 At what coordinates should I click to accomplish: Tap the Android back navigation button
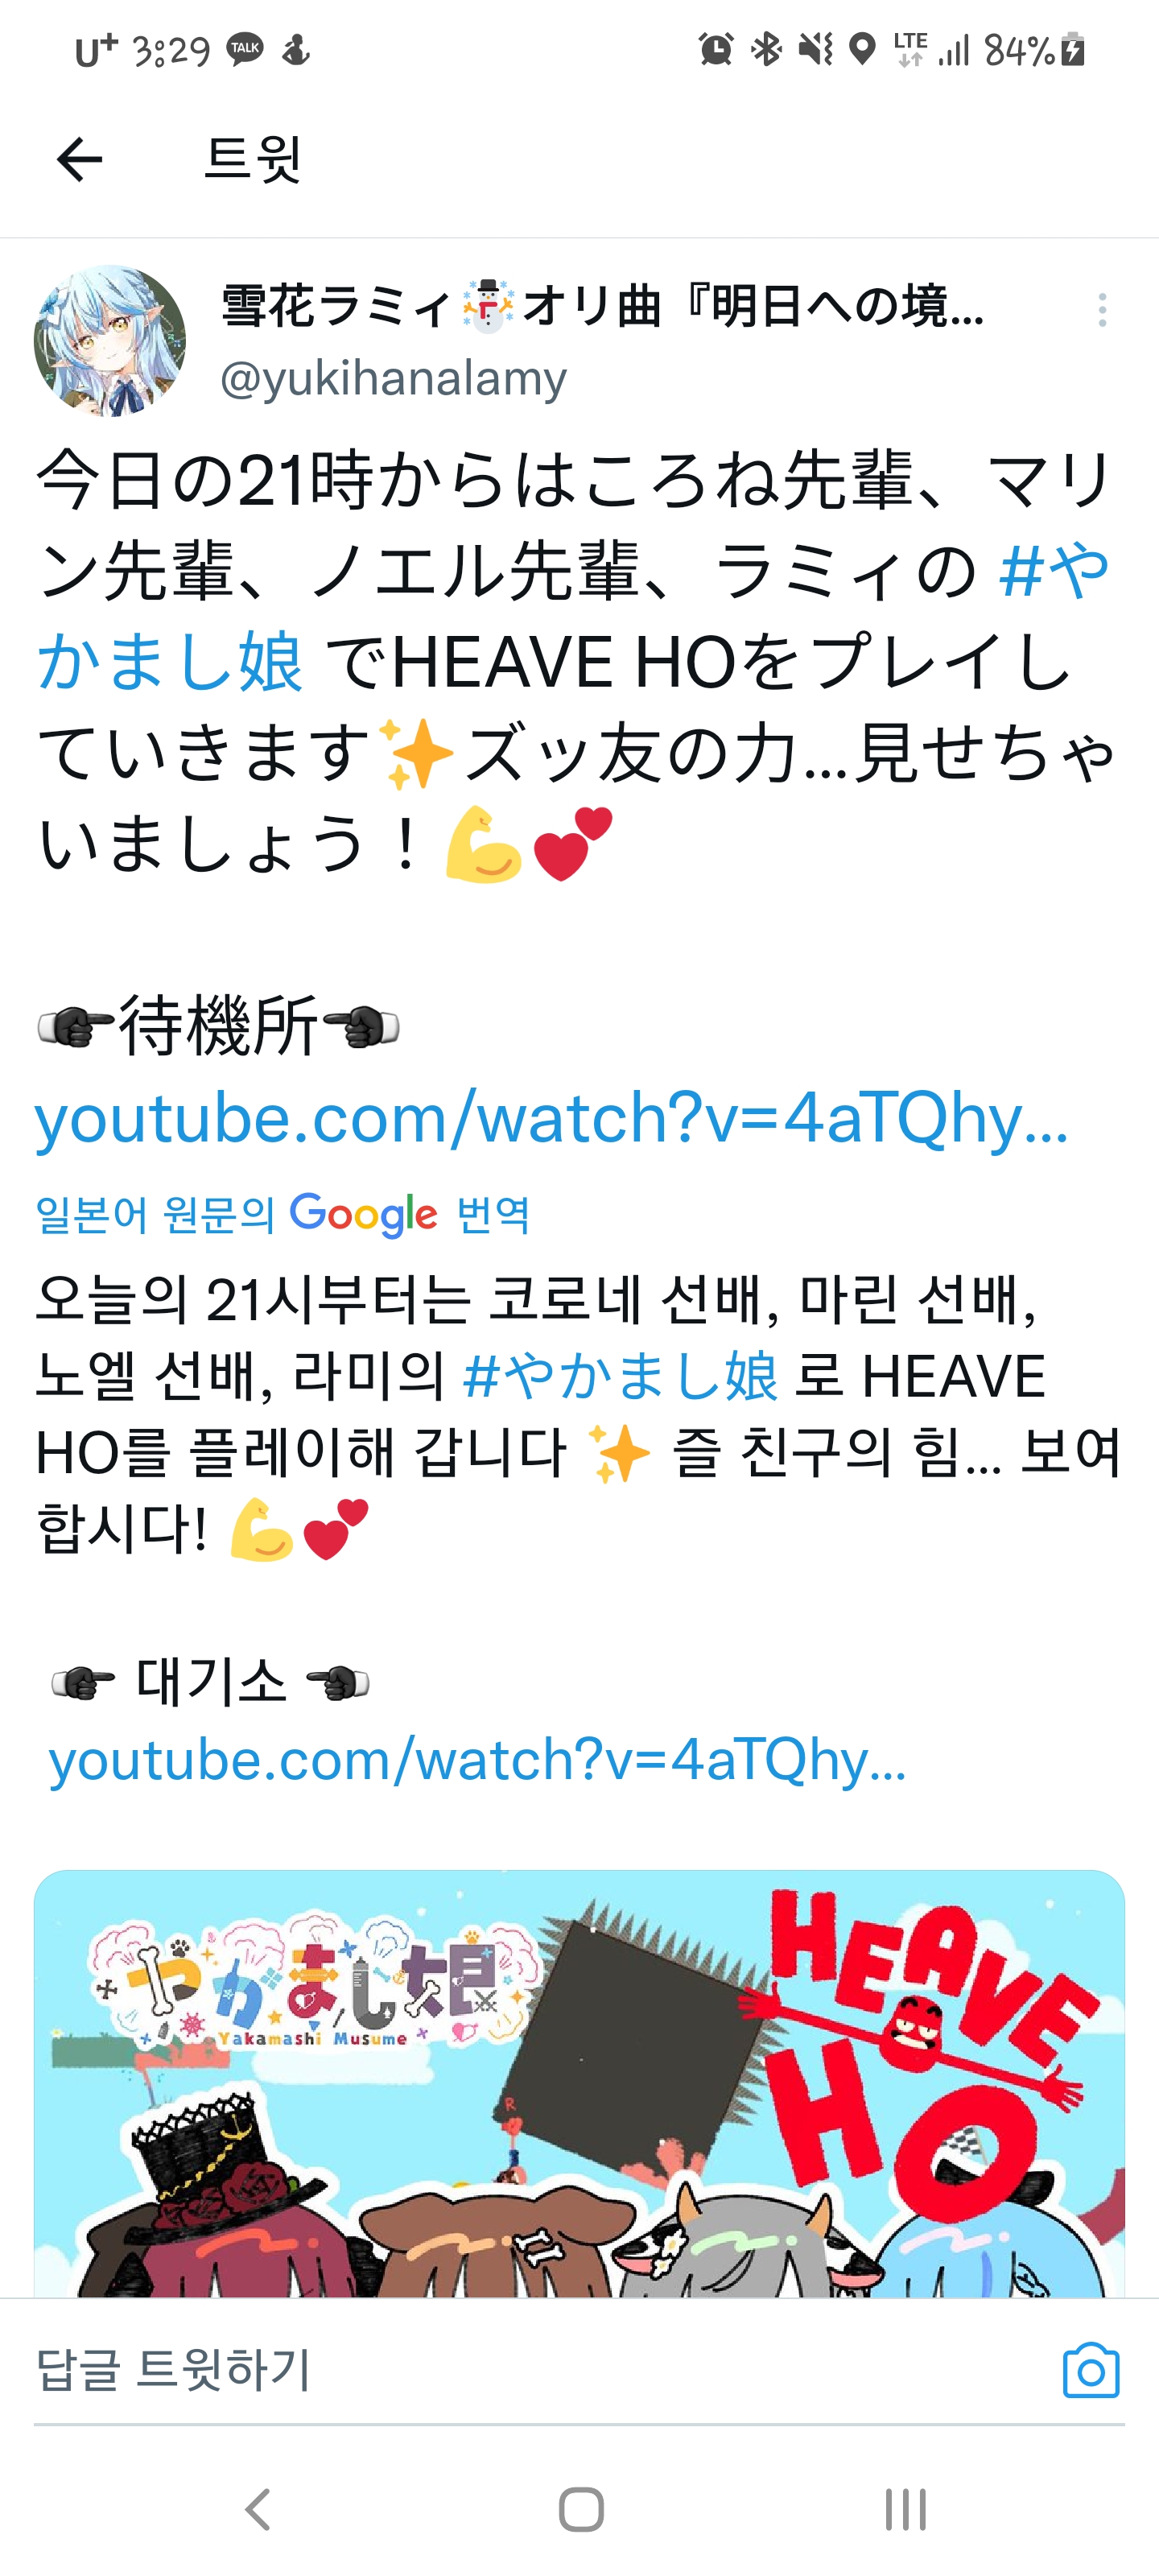point(258,2508)
